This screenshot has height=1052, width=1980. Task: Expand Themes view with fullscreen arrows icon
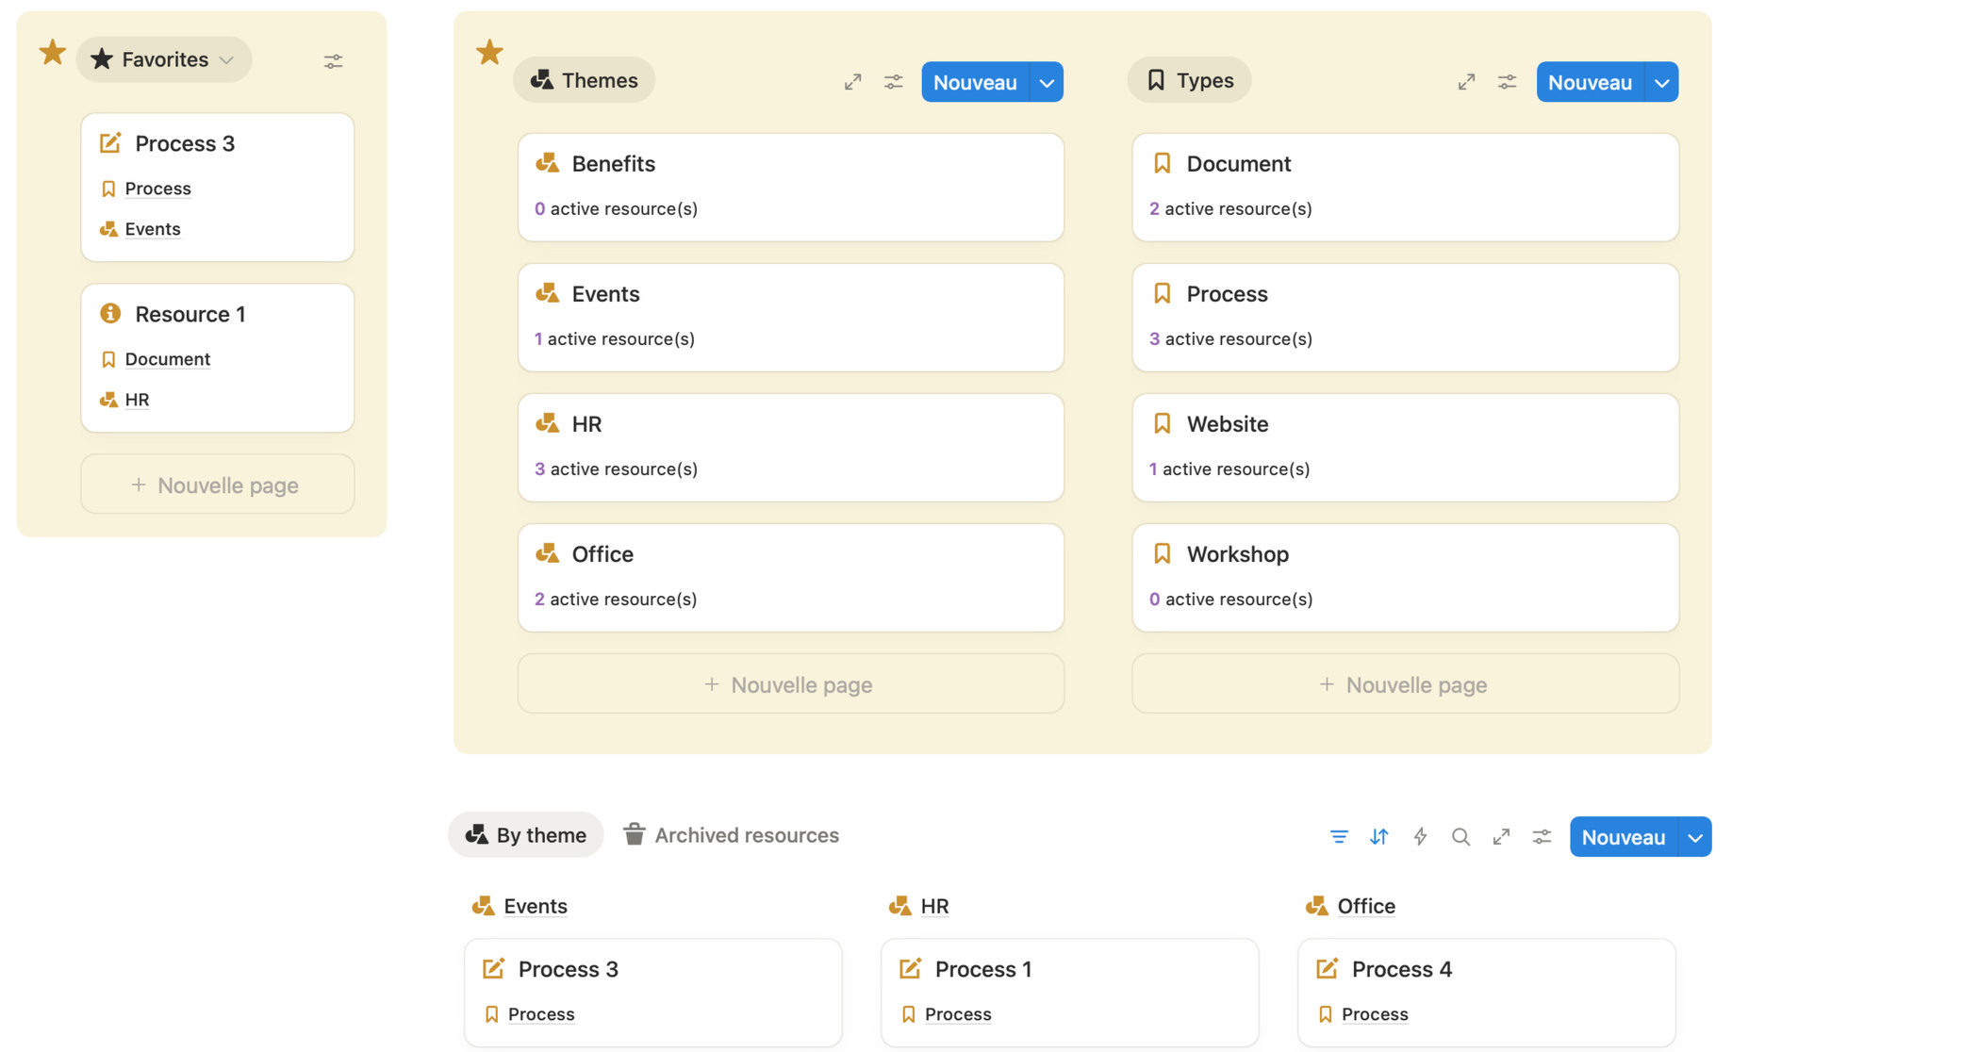point(852,82)
